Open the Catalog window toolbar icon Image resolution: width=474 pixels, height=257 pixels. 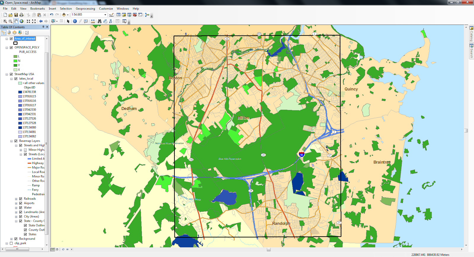124,15
